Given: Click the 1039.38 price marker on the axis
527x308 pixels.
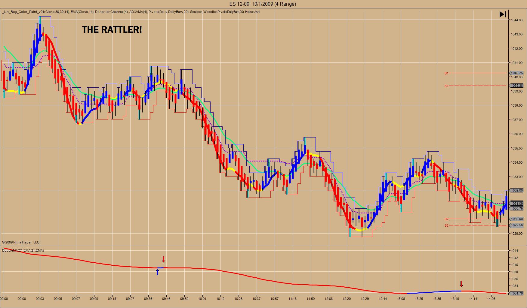Looking at the screenshot, I should (x=517, y=86).
